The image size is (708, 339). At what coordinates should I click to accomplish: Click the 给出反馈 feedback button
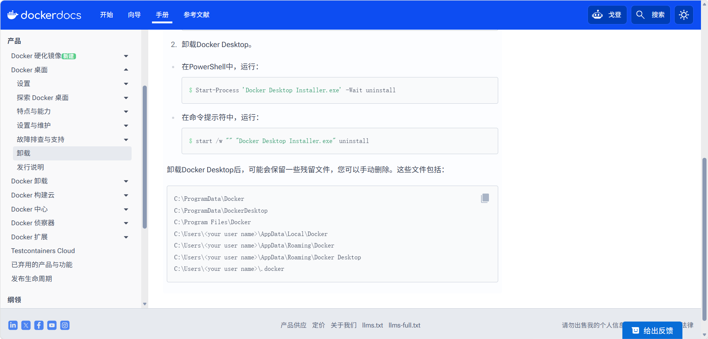pyautogui.click(x=652, y=330)
